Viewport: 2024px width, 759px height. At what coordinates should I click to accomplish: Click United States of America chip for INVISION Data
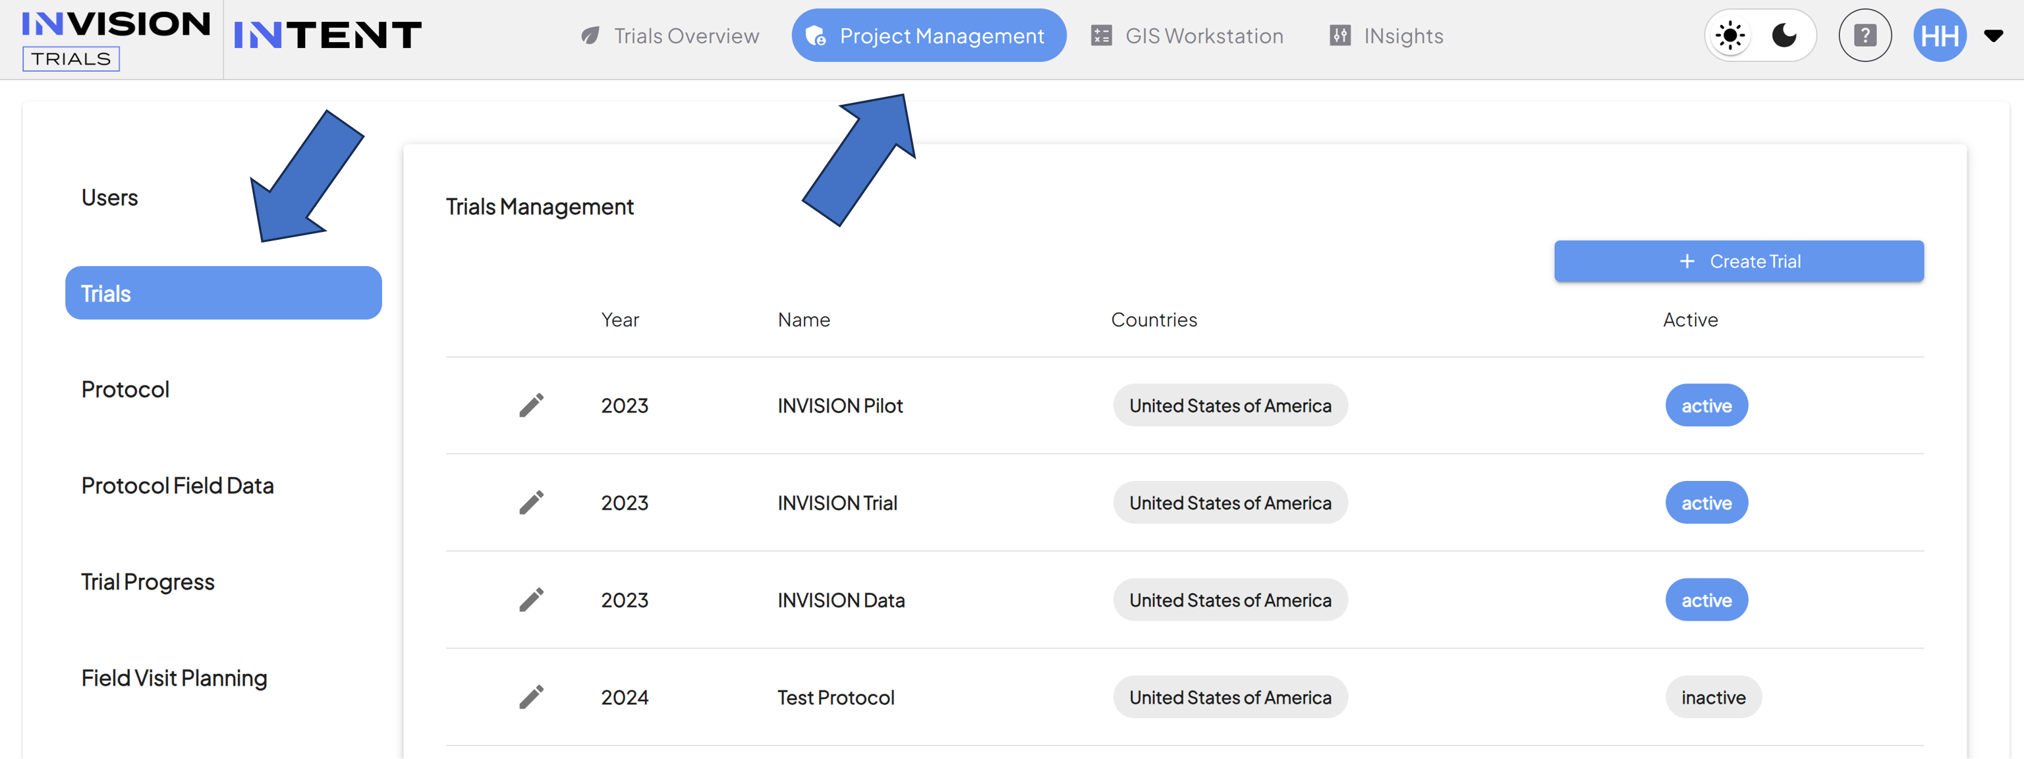[1229, 600]
